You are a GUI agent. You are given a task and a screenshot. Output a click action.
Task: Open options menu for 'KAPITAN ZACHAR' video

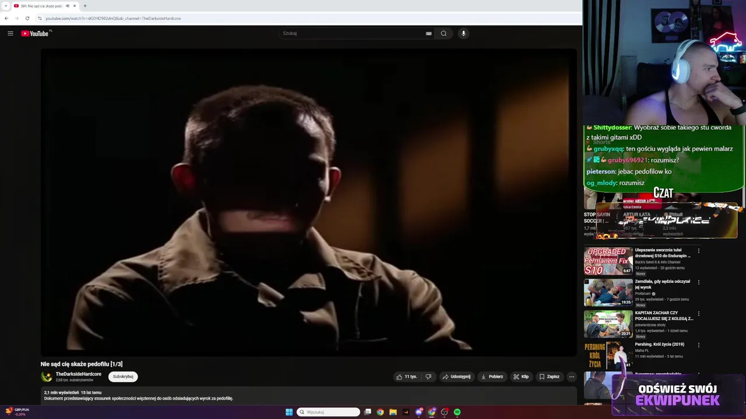click(x=699, y=314)
